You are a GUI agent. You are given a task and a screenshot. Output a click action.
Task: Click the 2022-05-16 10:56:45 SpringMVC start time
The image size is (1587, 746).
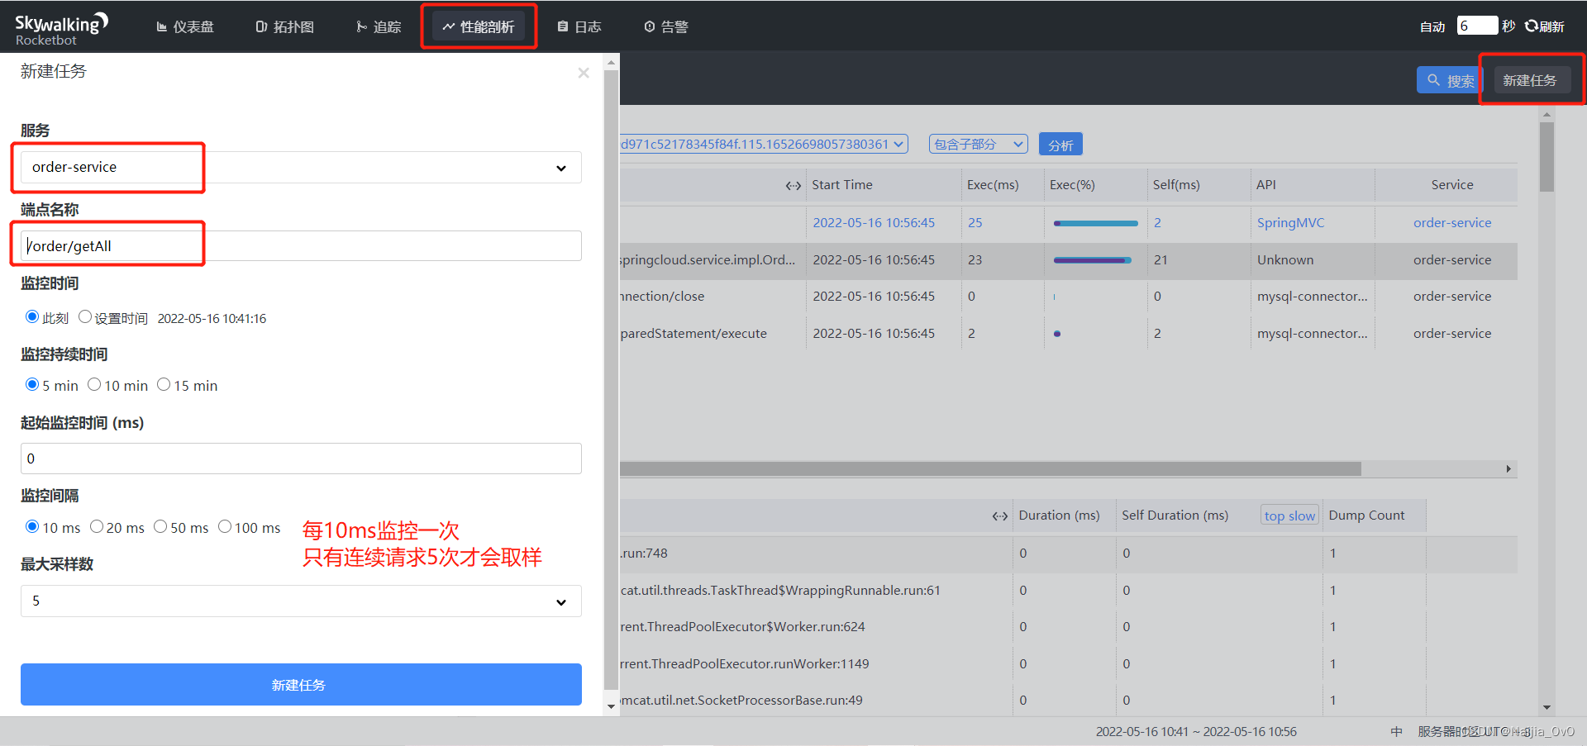click(x=874, y=223)
